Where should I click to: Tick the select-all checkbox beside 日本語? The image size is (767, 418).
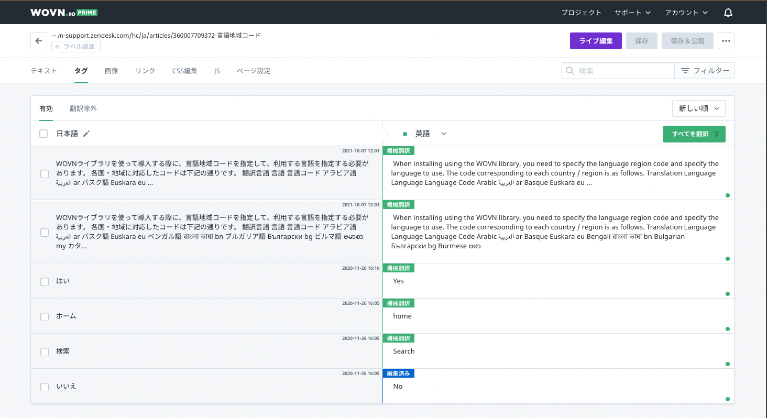click(43, 134)
